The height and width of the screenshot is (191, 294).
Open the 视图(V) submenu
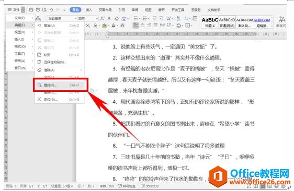pyautogui.click(x=20, y=32)
